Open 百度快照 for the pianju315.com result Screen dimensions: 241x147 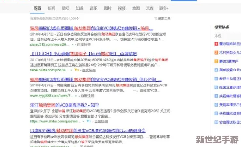(84, 44)
